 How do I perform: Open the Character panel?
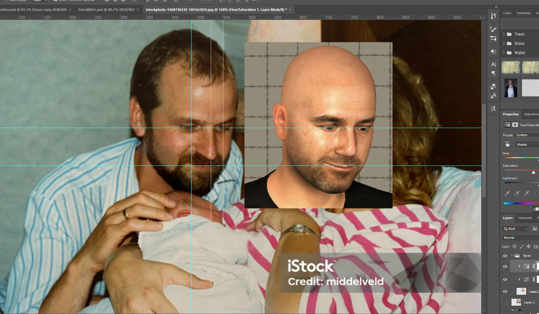493,65
